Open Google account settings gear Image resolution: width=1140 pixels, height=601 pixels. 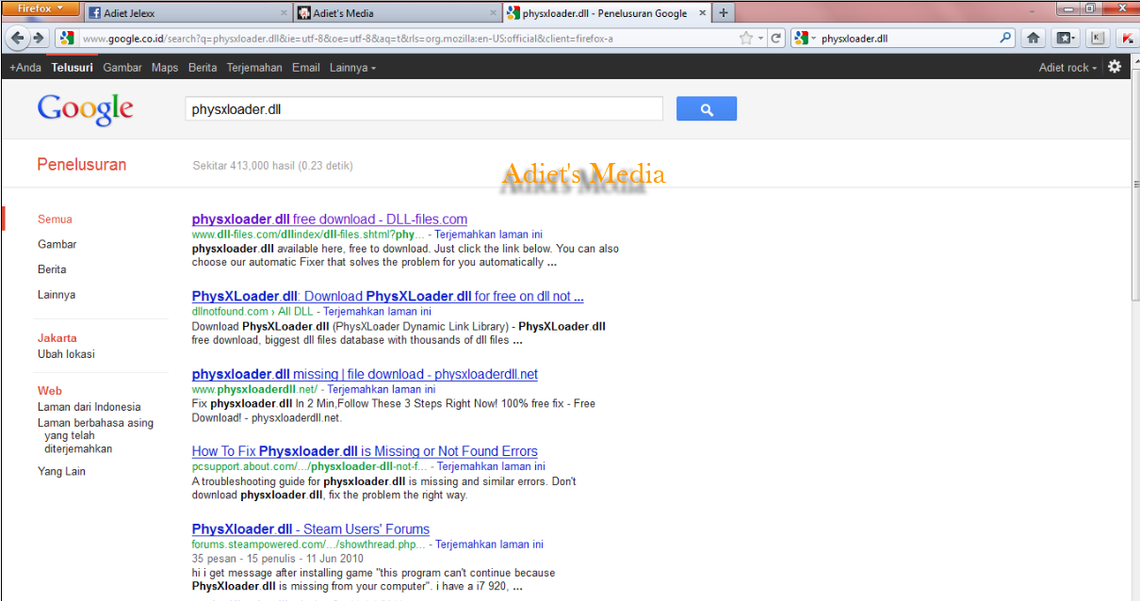1115,67
